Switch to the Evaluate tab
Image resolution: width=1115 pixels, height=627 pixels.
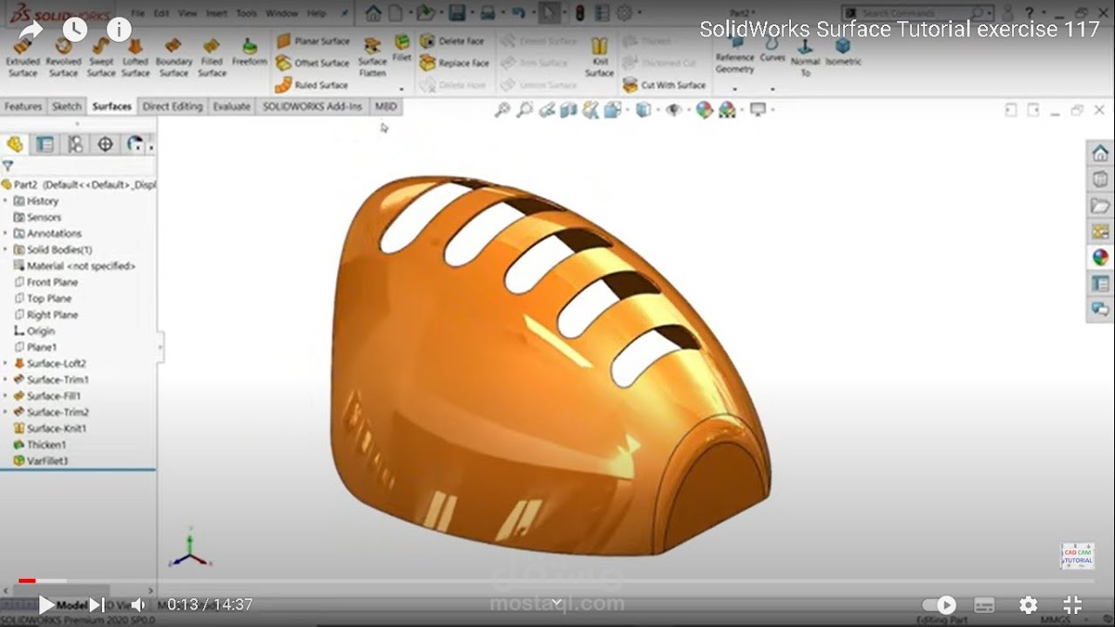click(x=232, y=106)
